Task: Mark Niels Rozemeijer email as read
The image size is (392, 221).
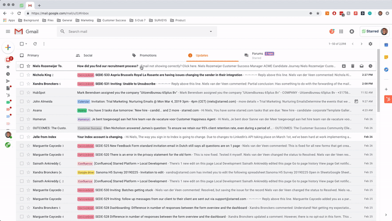Action: click(362, 66)
